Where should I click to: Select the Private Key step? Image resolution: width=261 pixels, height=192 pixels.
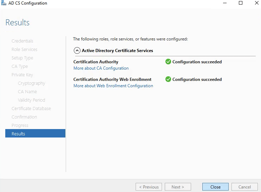22,75
